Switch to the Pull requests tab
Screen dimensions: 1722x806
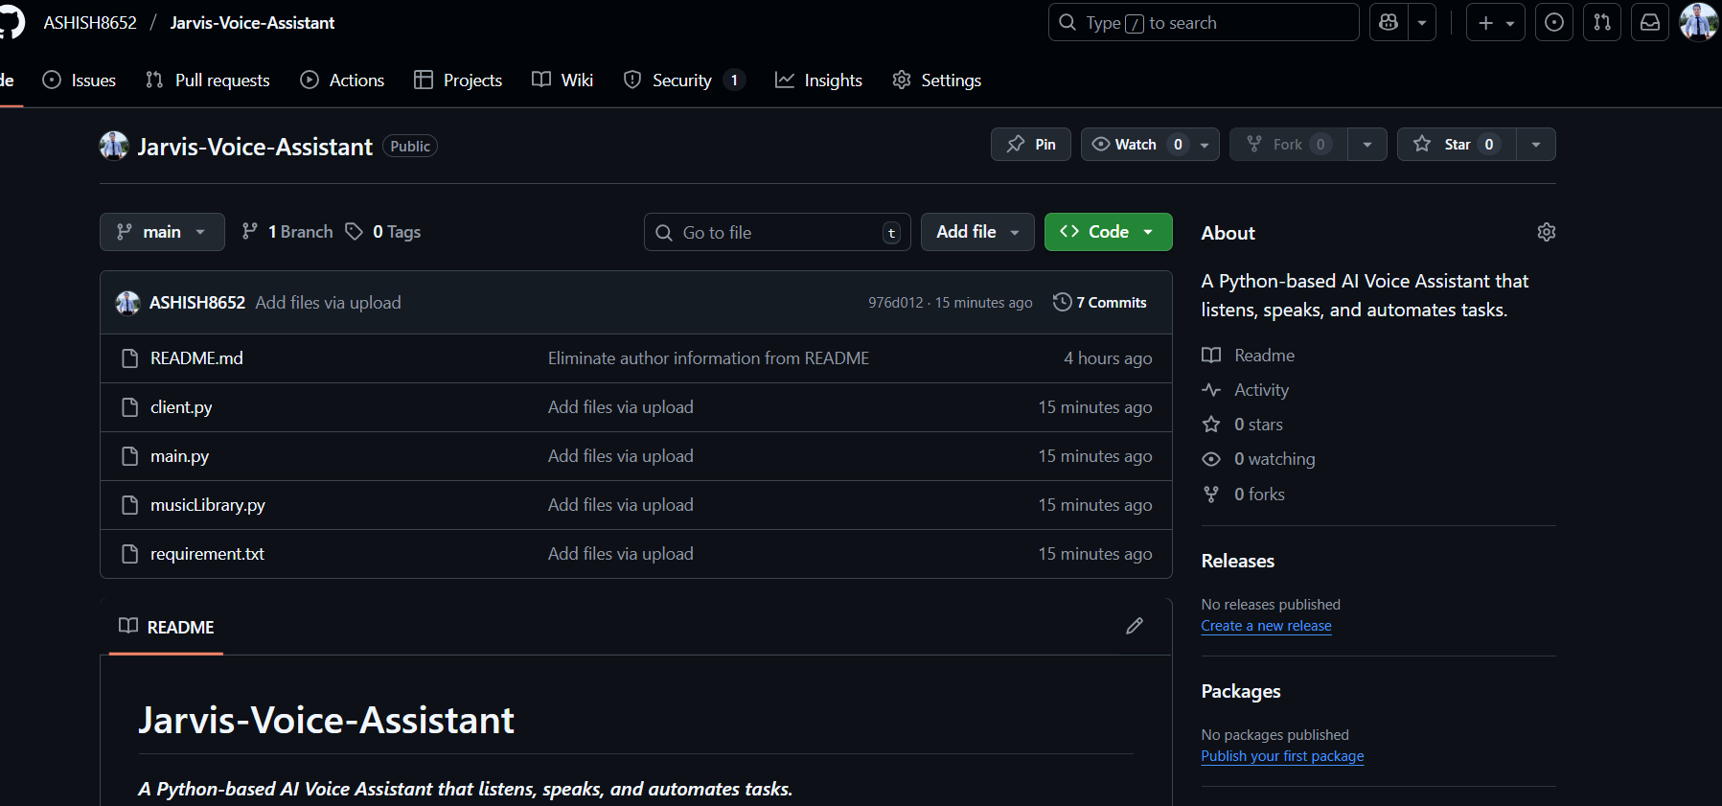click(208, 81)
